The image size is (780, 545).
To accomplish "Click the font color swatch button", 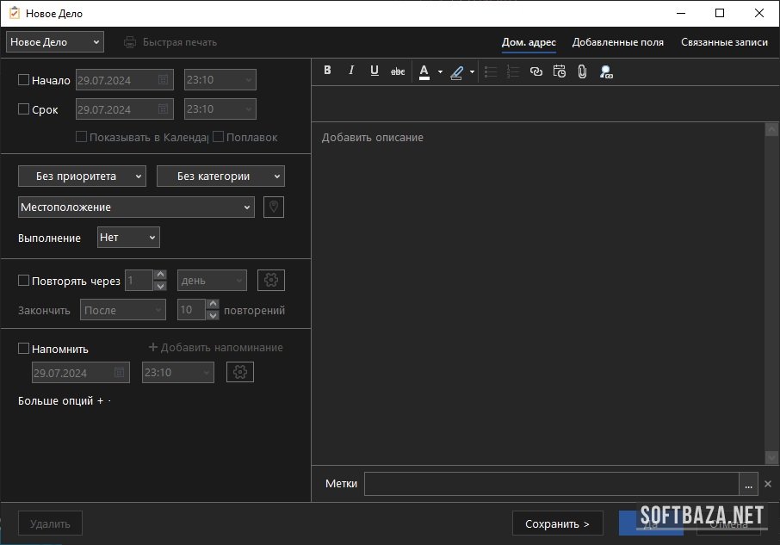I will pyautogui.click(x=424, y=72).
